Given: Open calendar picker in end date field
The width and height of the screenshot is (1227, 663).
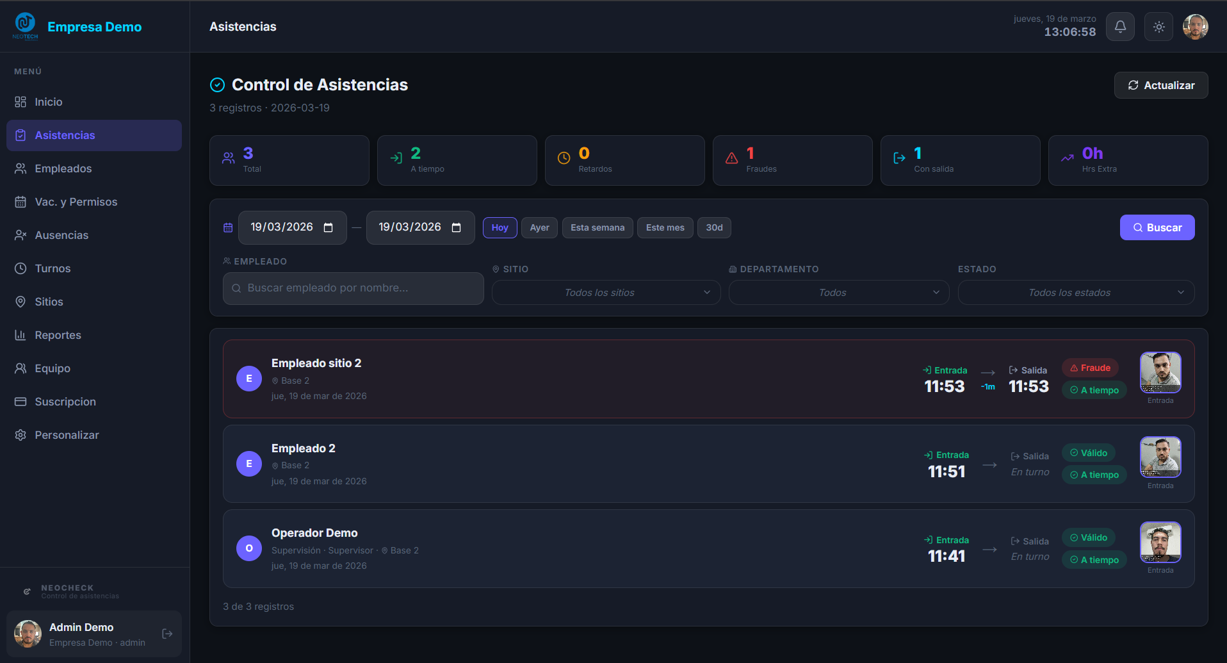Looking at the screenshot, I should click(457, 227).
